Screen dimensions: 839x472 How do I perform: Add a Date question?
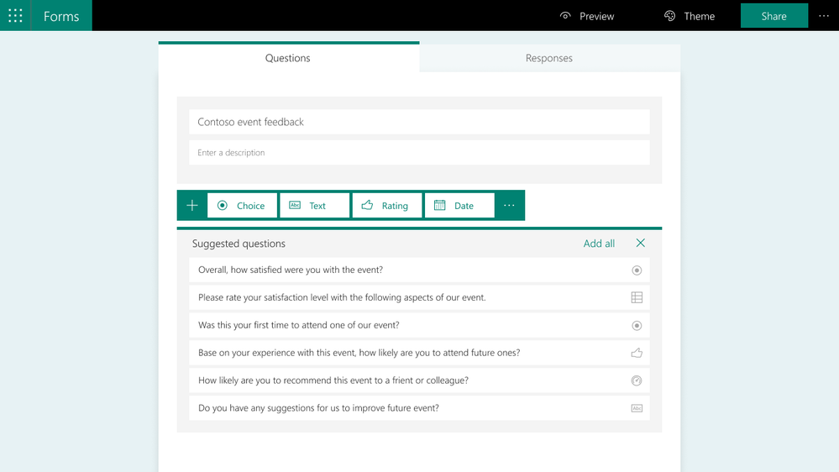(459, 206)
